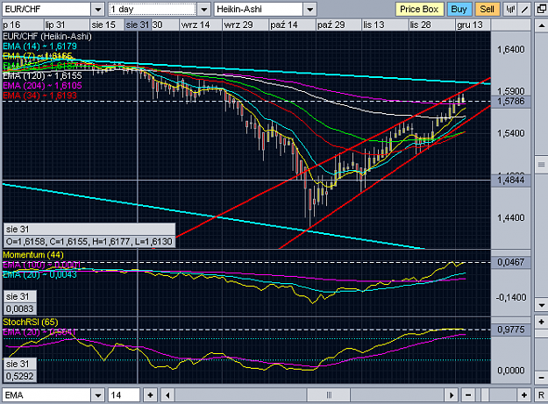
Task: Select the trend line drawing tool
Action: [523, 9]
